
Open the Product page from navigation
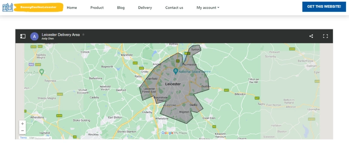click(97, 7)
